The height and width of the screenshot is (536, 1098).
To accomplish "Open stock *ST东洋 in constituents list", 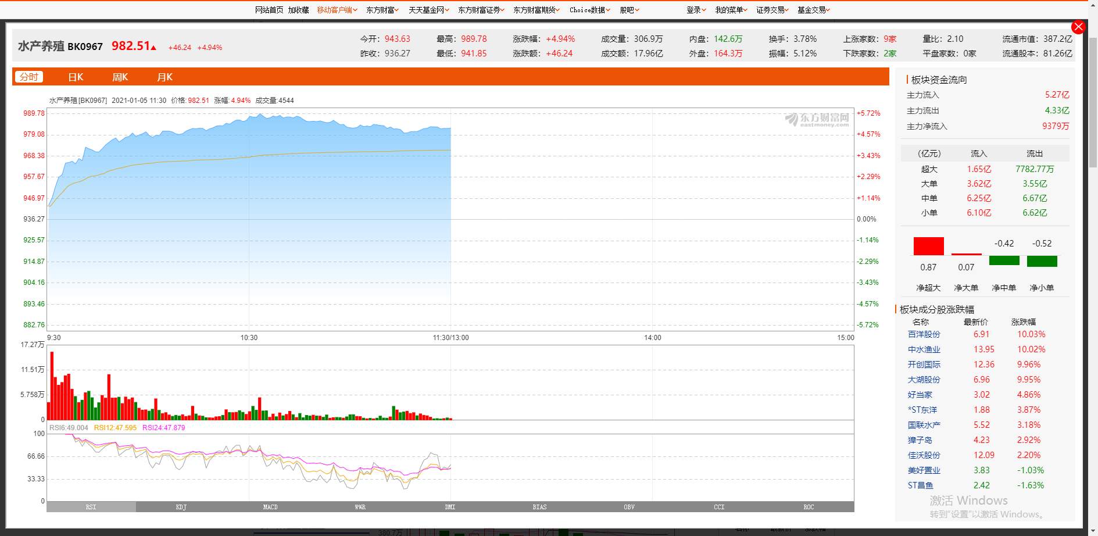I will [922, 410].
